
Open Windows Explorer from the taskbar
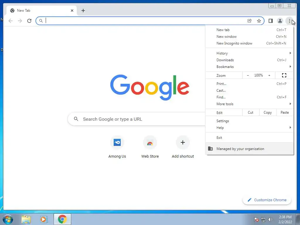click(26, 219)
